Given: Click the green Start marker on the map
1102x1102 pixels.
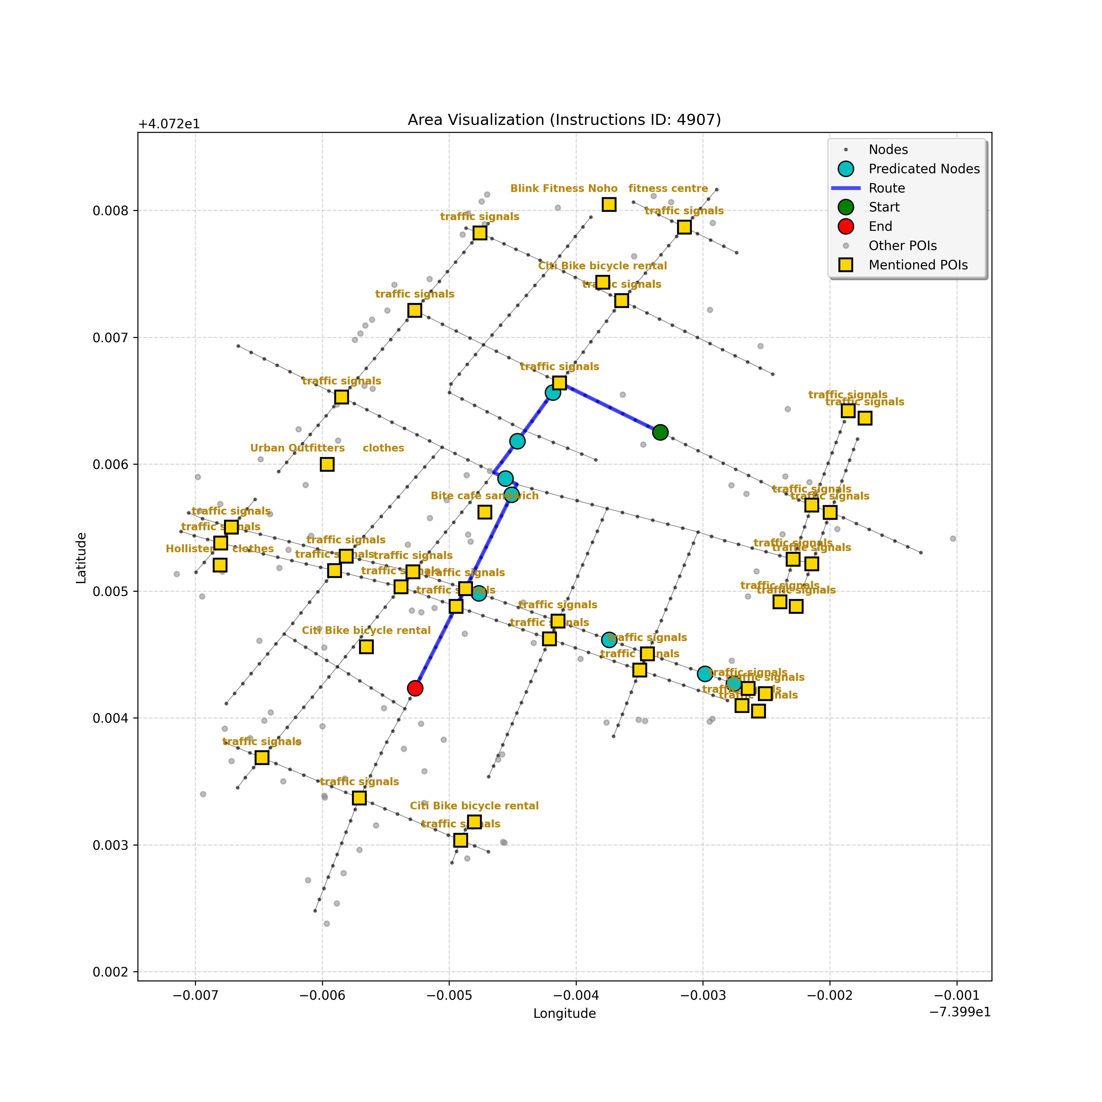Looking at the screenshot, I should [660, 432].
